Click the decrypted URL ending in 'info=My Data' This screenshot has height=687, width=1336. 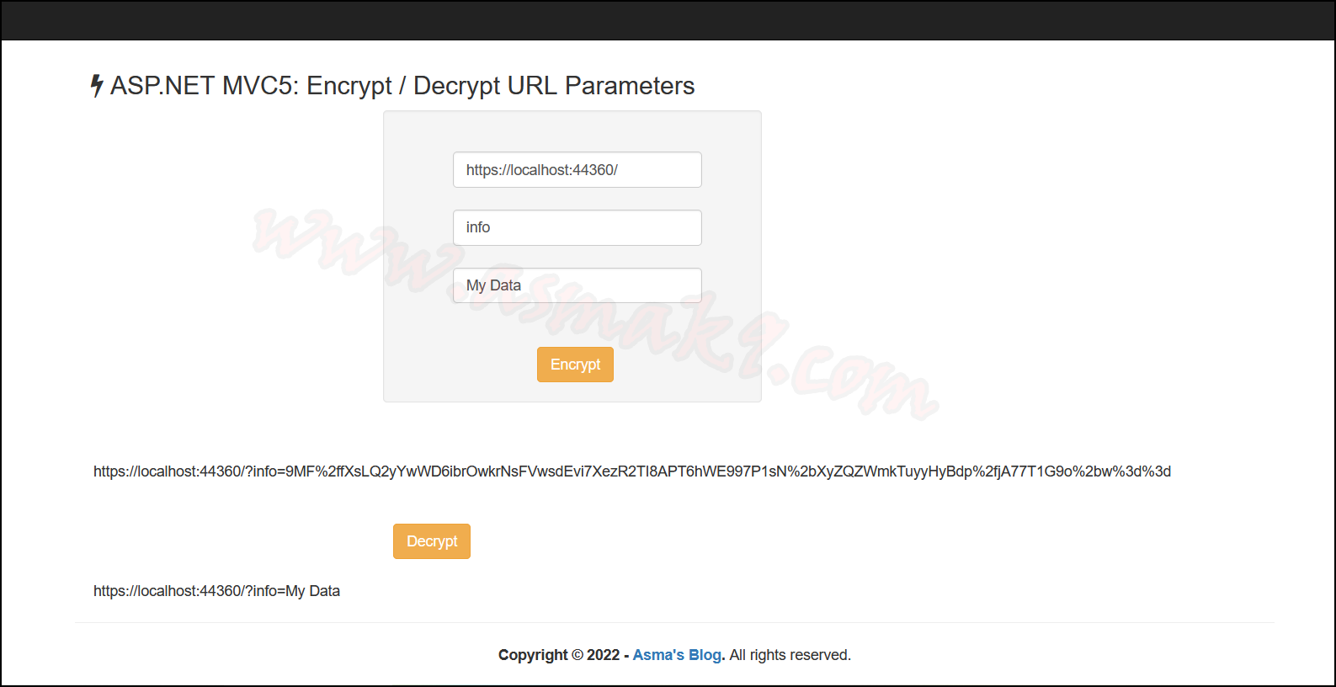216,591
